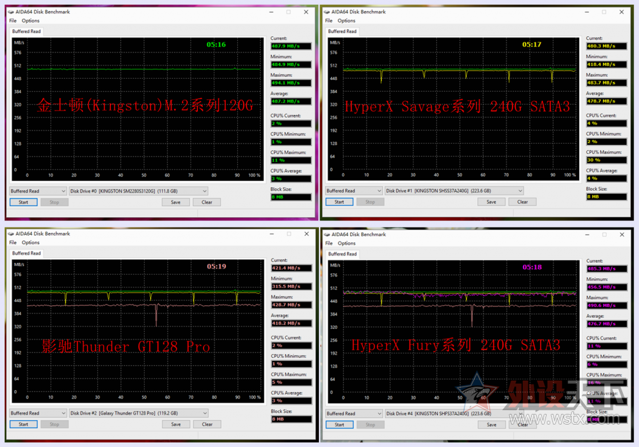Image resolution: width=639 pixels, height=447 pixels.
Task: Click Average value 487.2 MB/s
Action: pos(291,101)
